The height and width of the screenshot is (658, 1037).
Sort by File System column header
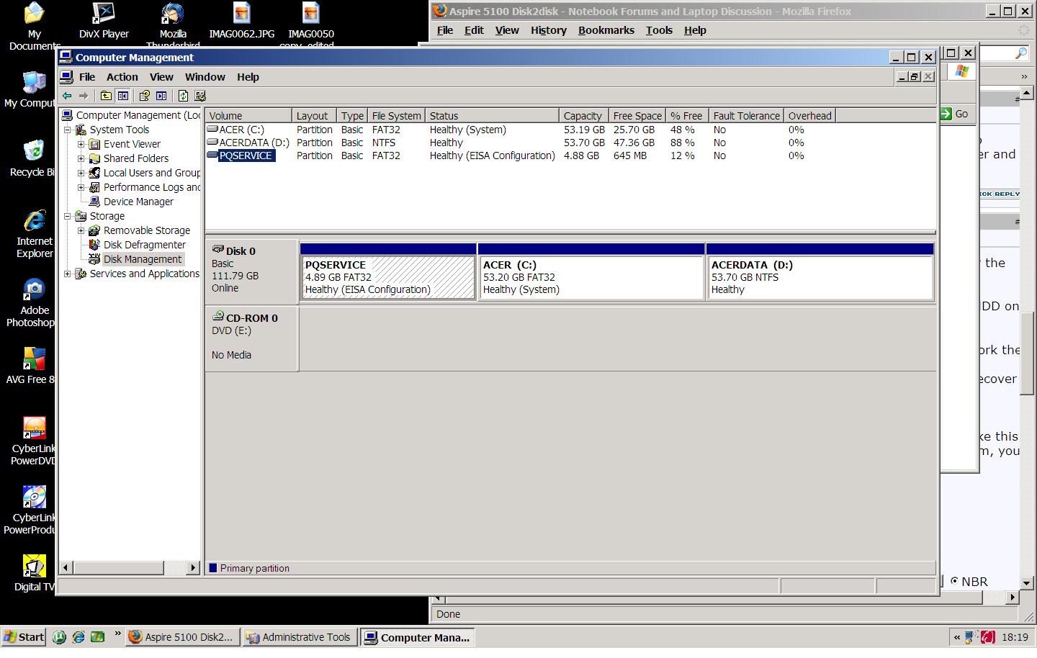397,115
